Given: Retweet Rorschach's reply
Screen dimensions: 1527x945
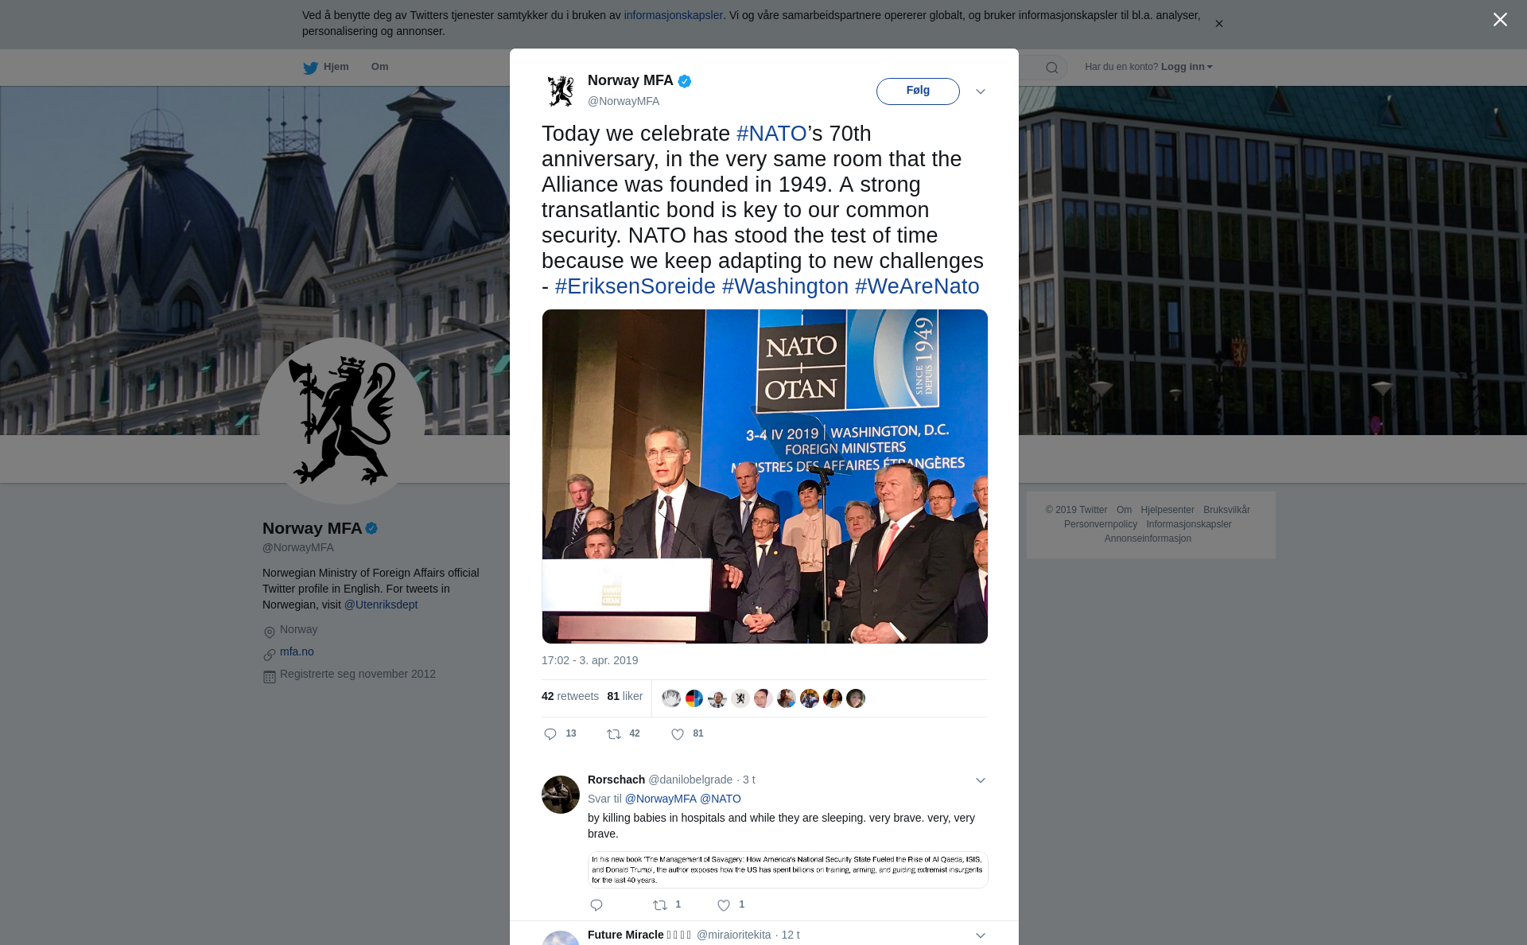Looking at the screenshot, I should point(660,905).
